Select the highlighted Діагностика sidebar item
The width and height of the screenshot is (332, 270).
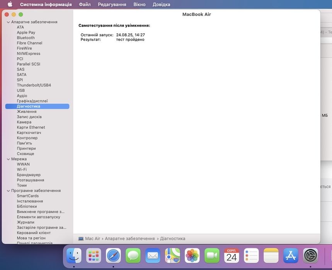(37, 106)
